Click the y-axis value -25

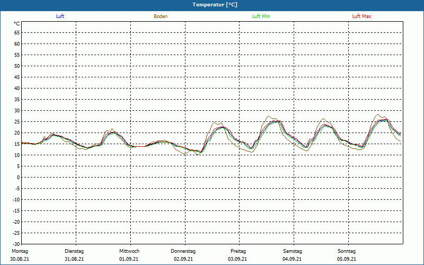16,233
